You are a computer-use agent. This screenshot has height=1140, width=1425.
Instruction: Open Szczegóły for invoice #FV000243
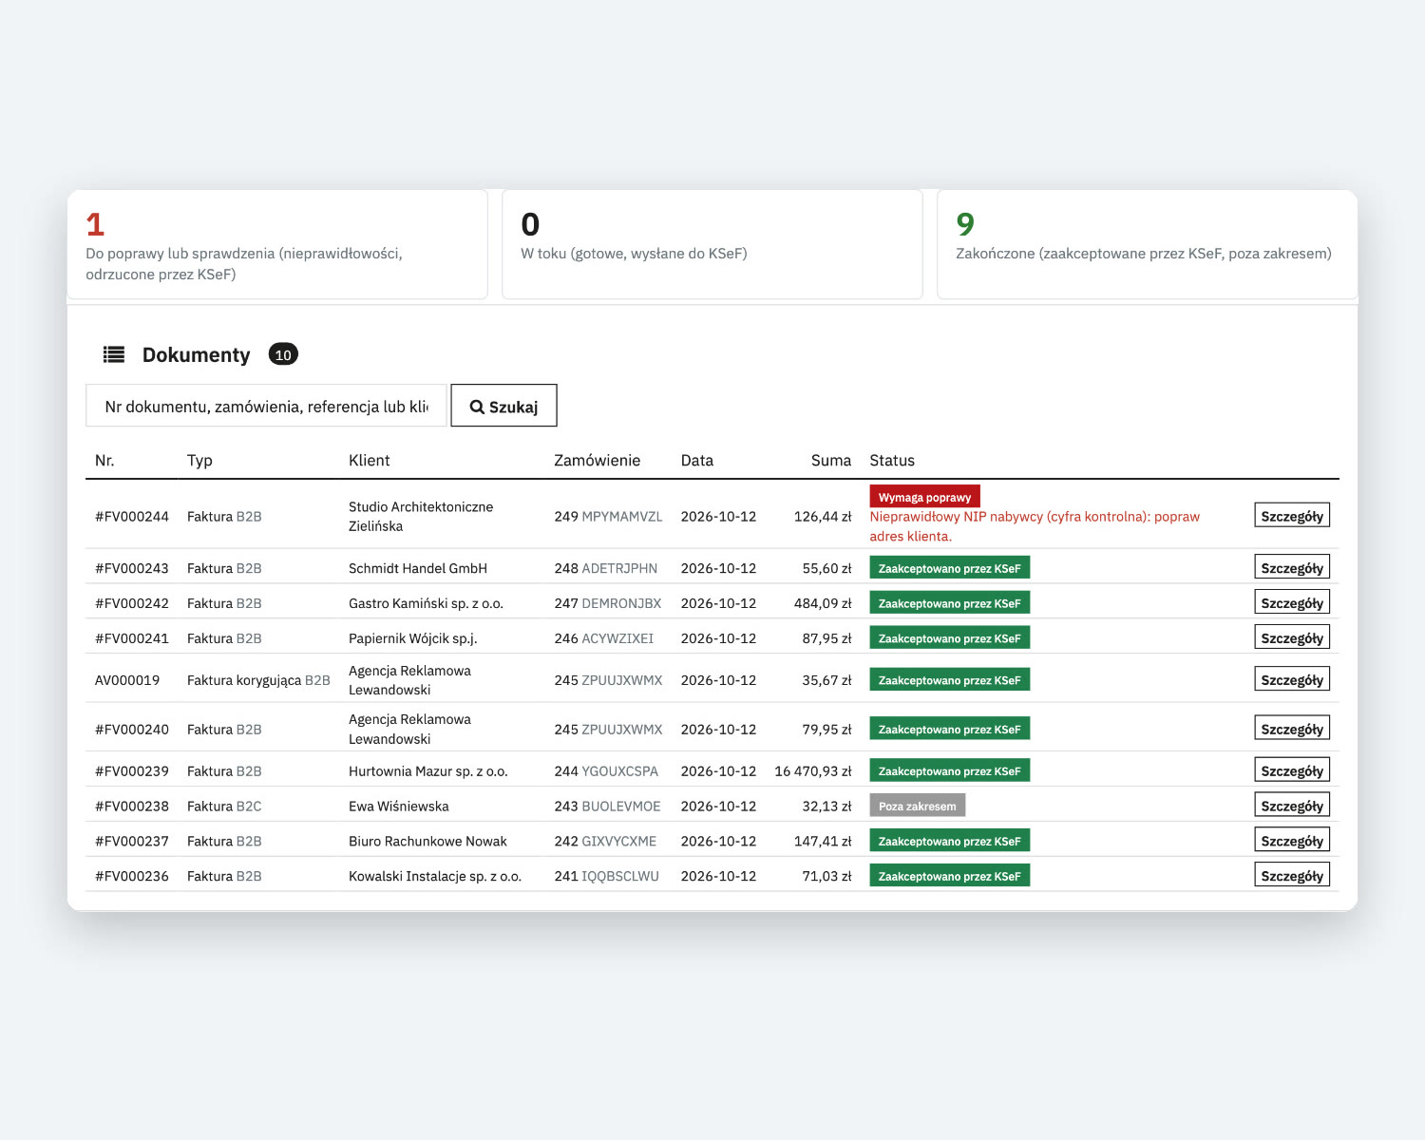[x=1292, y=567]
